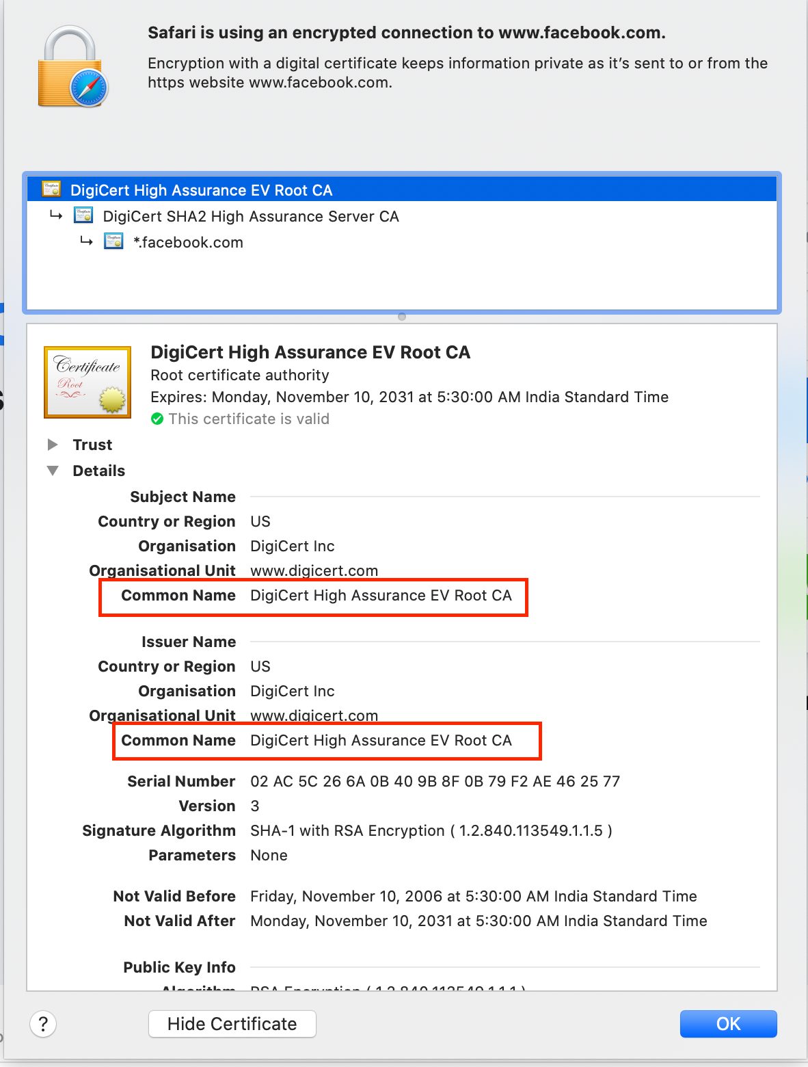Click the pane splitter handle dot
Image resolution: width=808 pixels, height=1067 pixels.
(x=402, y=317)
